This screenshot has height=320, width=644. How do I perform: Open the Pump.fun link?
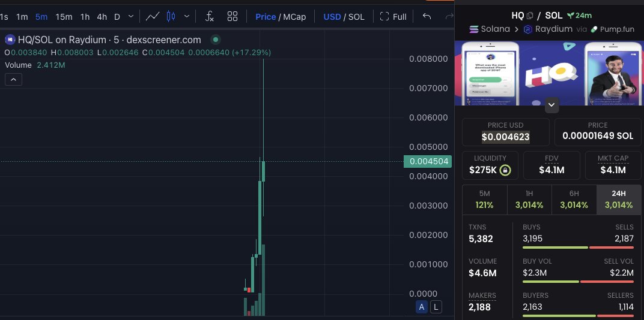click(612, 29)
